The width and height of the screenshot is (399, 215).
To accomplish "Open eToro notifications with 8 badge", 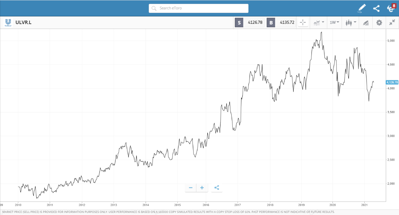I will coord(391,8).
